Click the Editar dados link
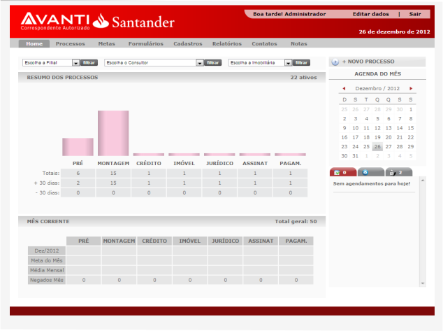 tap(370, 14)
